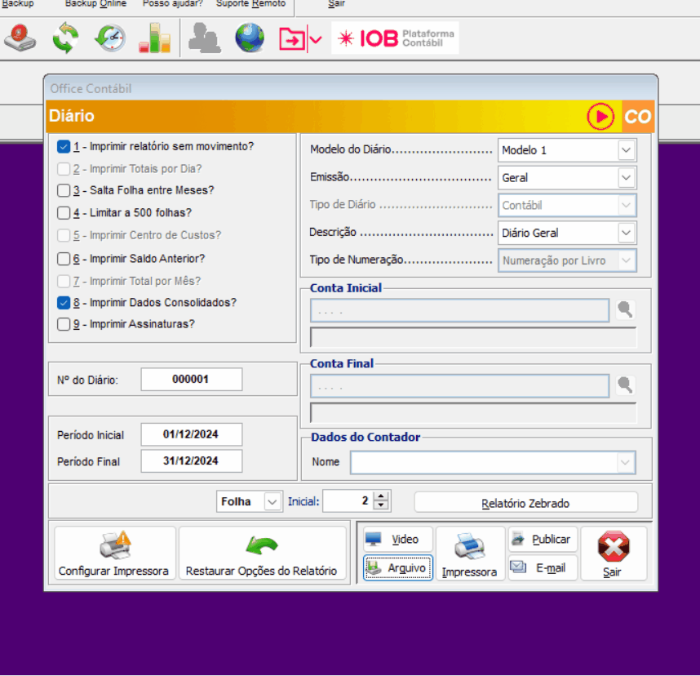
Task: Increase the Inicial page number stepper
Action: click(380, 497)
